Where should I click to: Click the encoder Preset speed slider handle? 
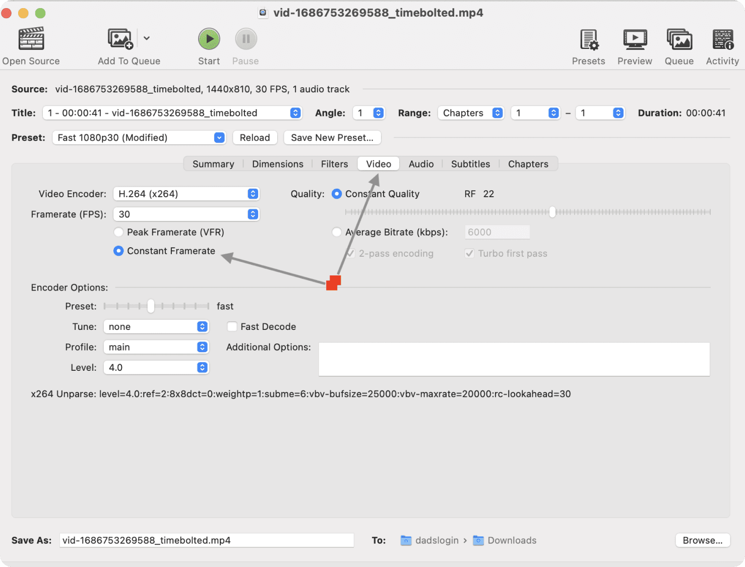(x=151, y=306)
